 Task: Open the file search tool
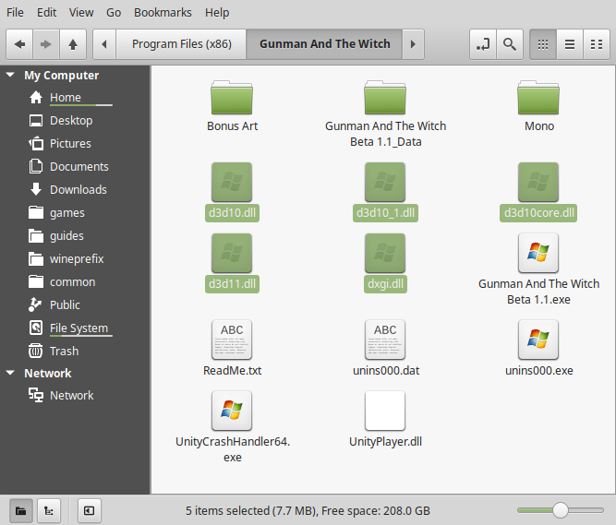510,44
